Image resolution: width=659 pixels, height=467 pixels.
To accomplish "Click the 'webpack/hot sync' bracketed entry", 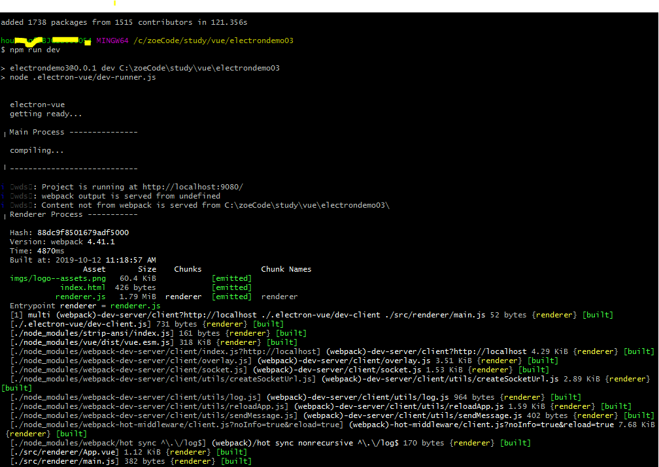I will pos(108,443).
